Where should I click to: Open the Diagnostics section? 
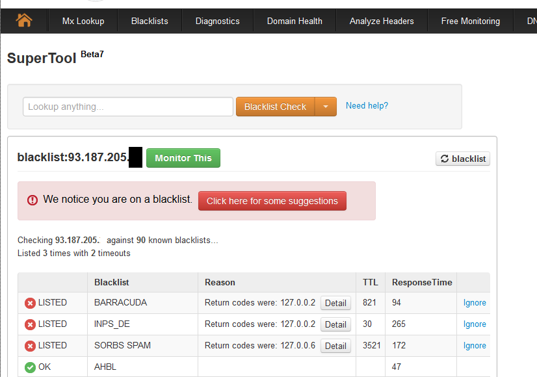point(217,20)
